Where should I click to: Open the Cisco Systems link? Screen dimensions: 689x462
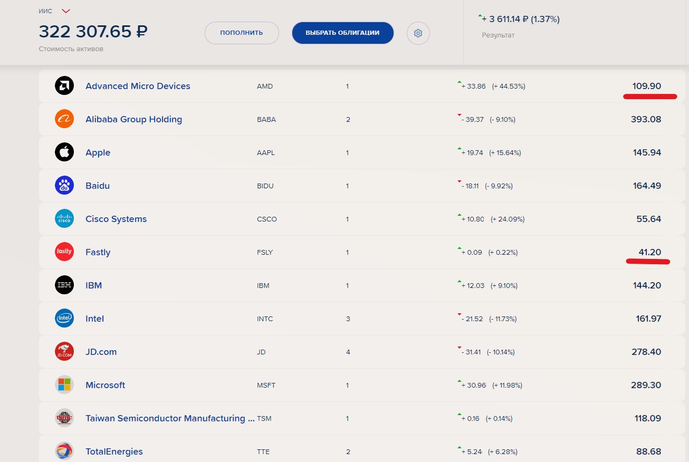[116, 219]
